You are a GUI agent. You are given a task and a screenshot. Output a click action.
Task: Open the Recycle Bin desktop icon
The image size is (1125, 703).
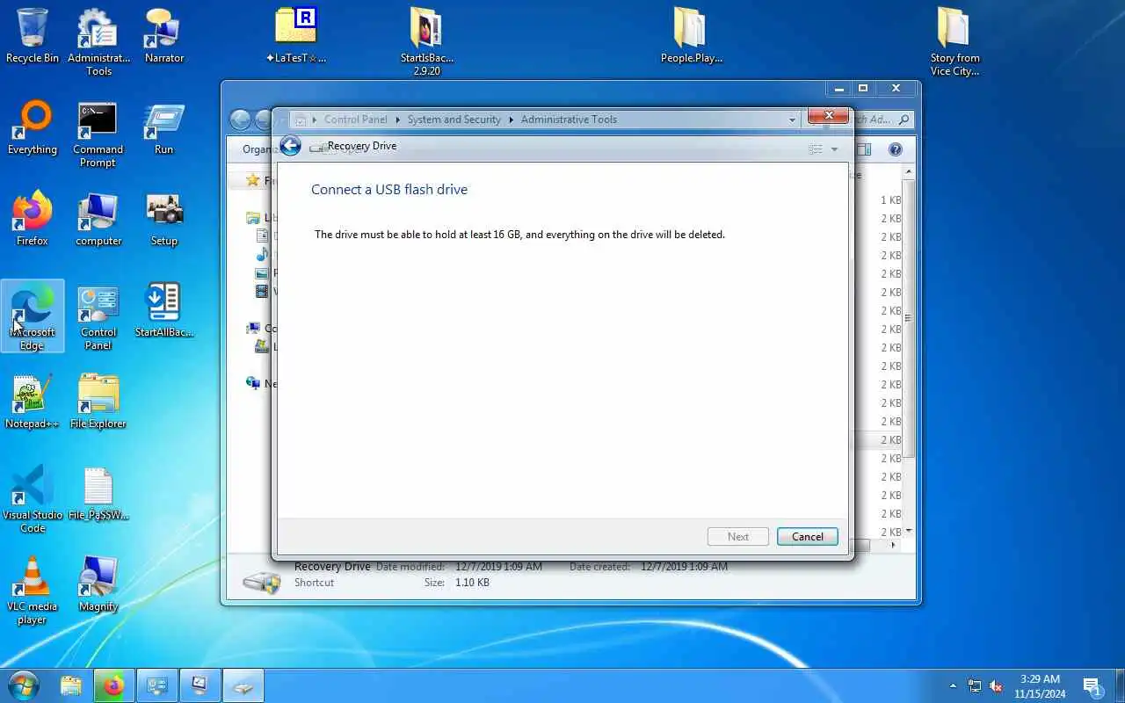point(33,37)
